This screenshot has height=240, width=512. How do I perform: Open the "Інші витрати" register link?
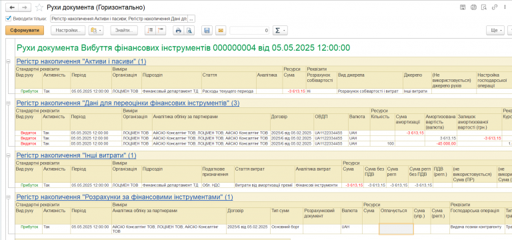pos(76,155)
